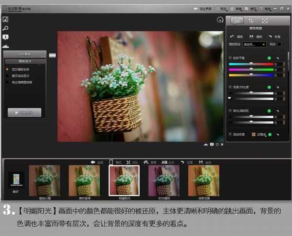Viewport: 292px width, 236px height.
Task: Switch to the crop tab in right panel
Action: (251, 20)
